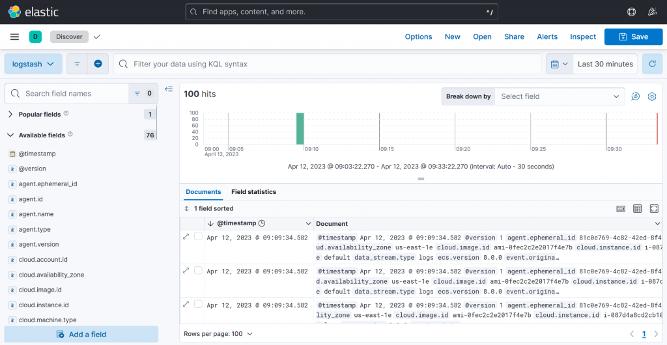667x345 pixels.
Task: Open the Options menu
Action: (419, 37)
